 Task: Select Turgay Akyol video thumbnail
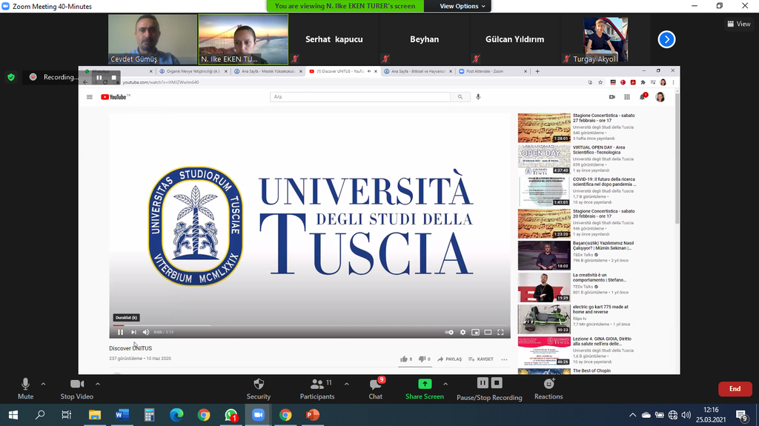pyautogui.click(x=606, y=39)
